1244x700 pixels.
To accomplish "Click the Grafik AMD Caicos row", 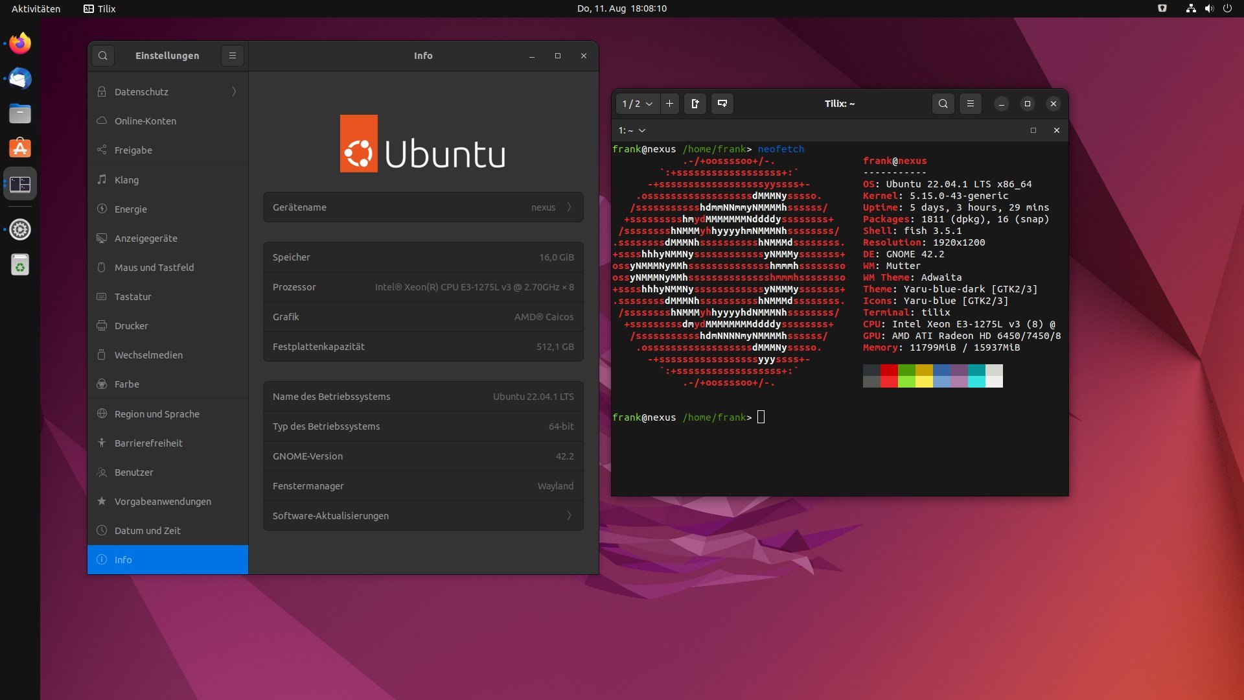I will 423,317.
